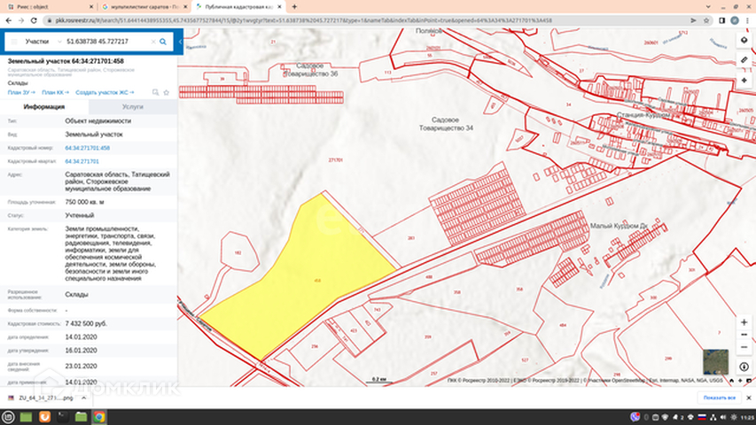Switch to the Услуги tab

133,105
